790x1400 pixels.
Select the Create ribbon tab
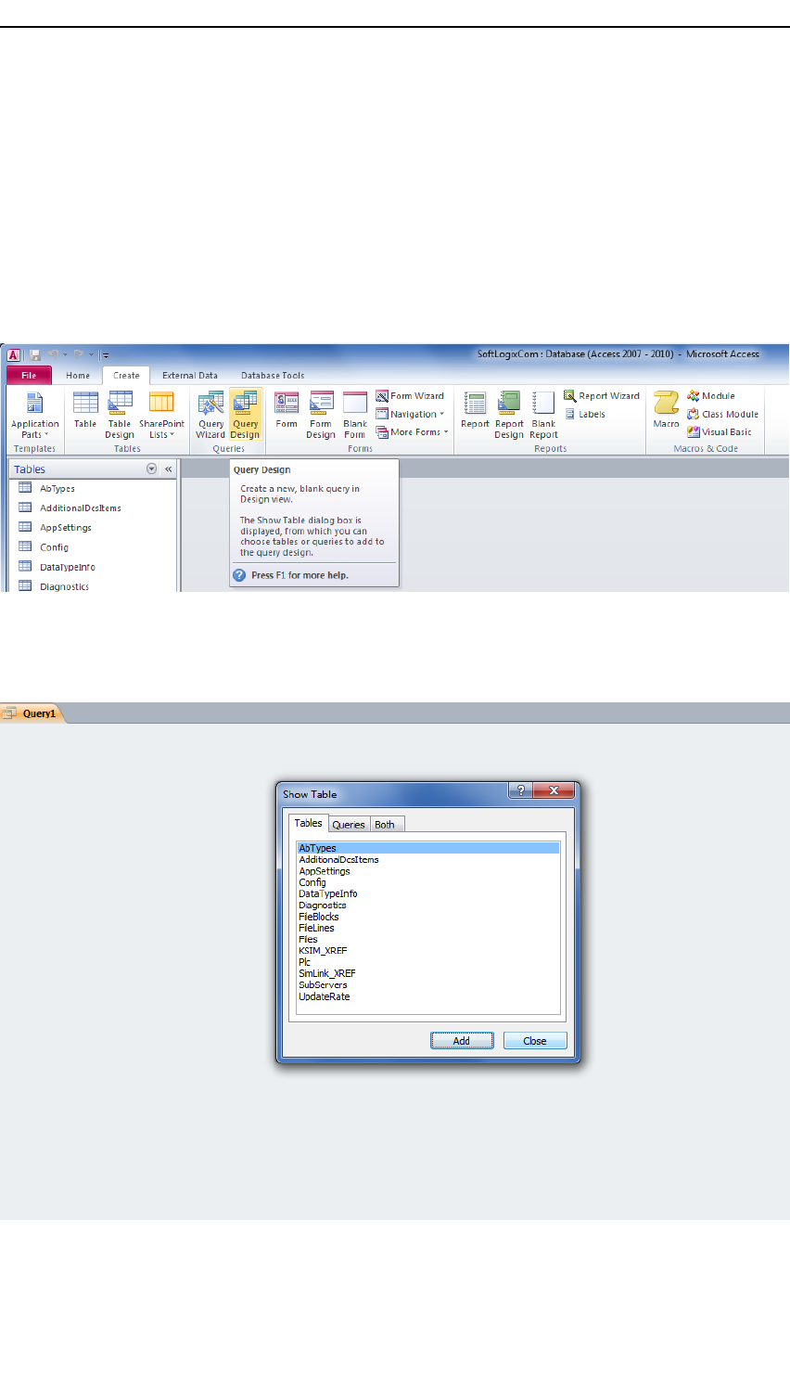(x=126, y=376)
